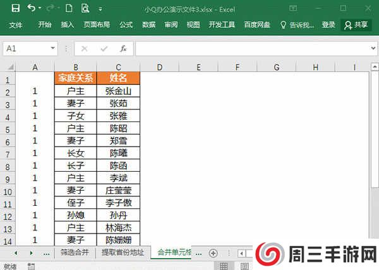Click the Insert Function fx icon

click(x=123, y=48)
